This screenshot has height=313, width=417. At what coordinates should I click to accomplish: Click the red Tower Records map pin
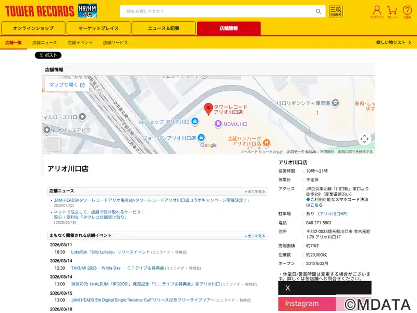pyautogui.click(x=208, y=109)
